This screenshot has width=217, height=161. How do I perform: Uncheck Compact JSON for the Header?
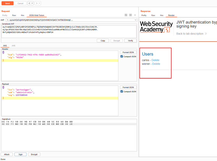click(x=122, y=56)
